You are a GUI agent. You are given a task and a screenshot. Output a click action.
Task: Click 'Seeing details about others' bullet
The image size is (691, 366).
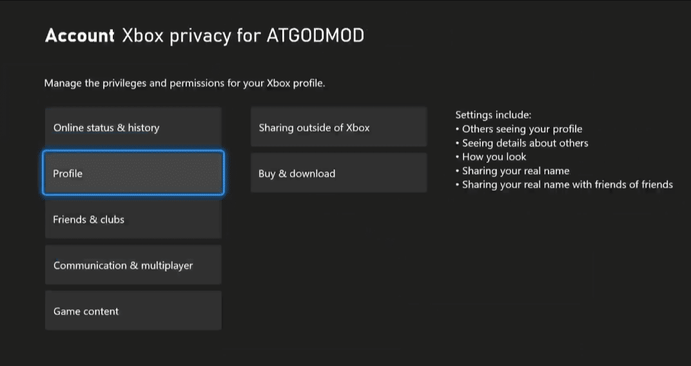click(x=521, y=143)
